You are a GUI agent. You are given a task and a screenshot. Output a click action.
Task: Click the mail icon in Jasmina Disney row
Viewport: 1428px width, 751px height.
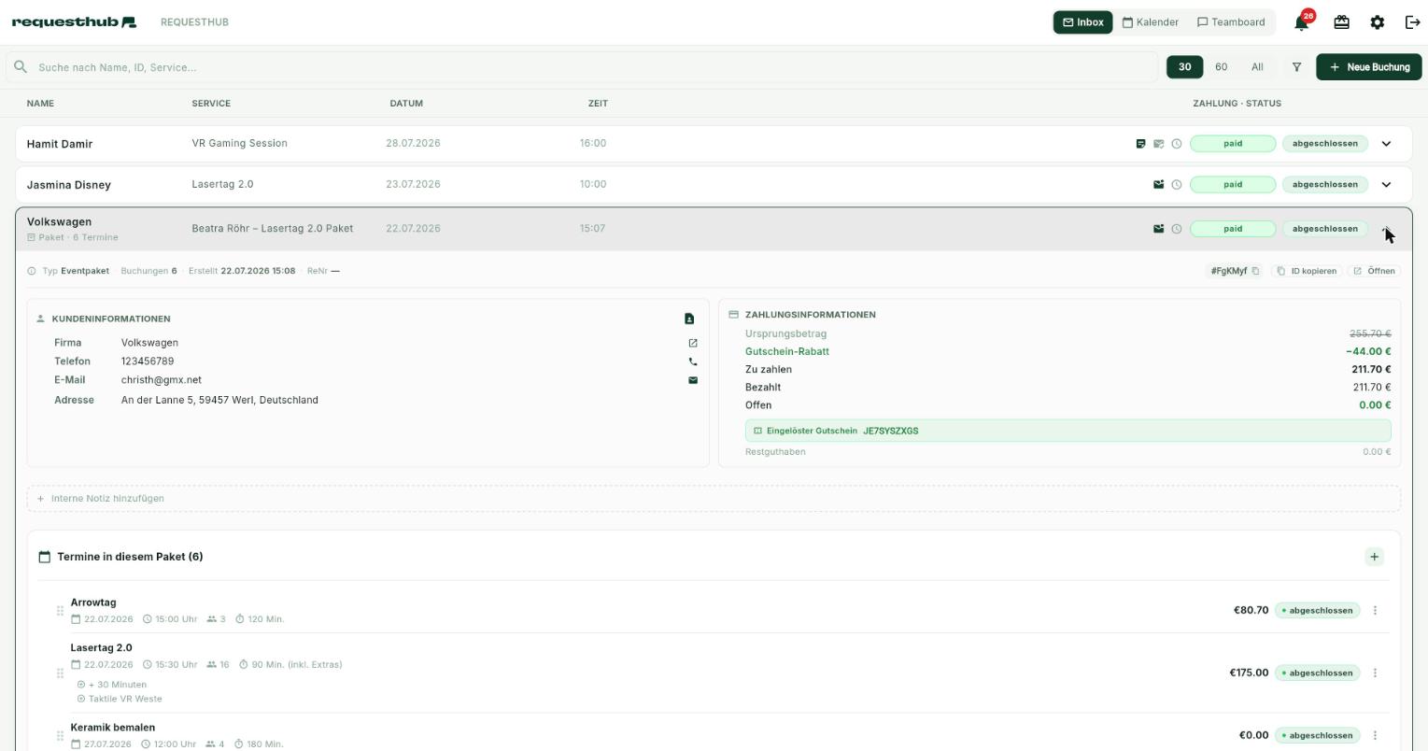pyautogui.click(x=1158, y=185)
